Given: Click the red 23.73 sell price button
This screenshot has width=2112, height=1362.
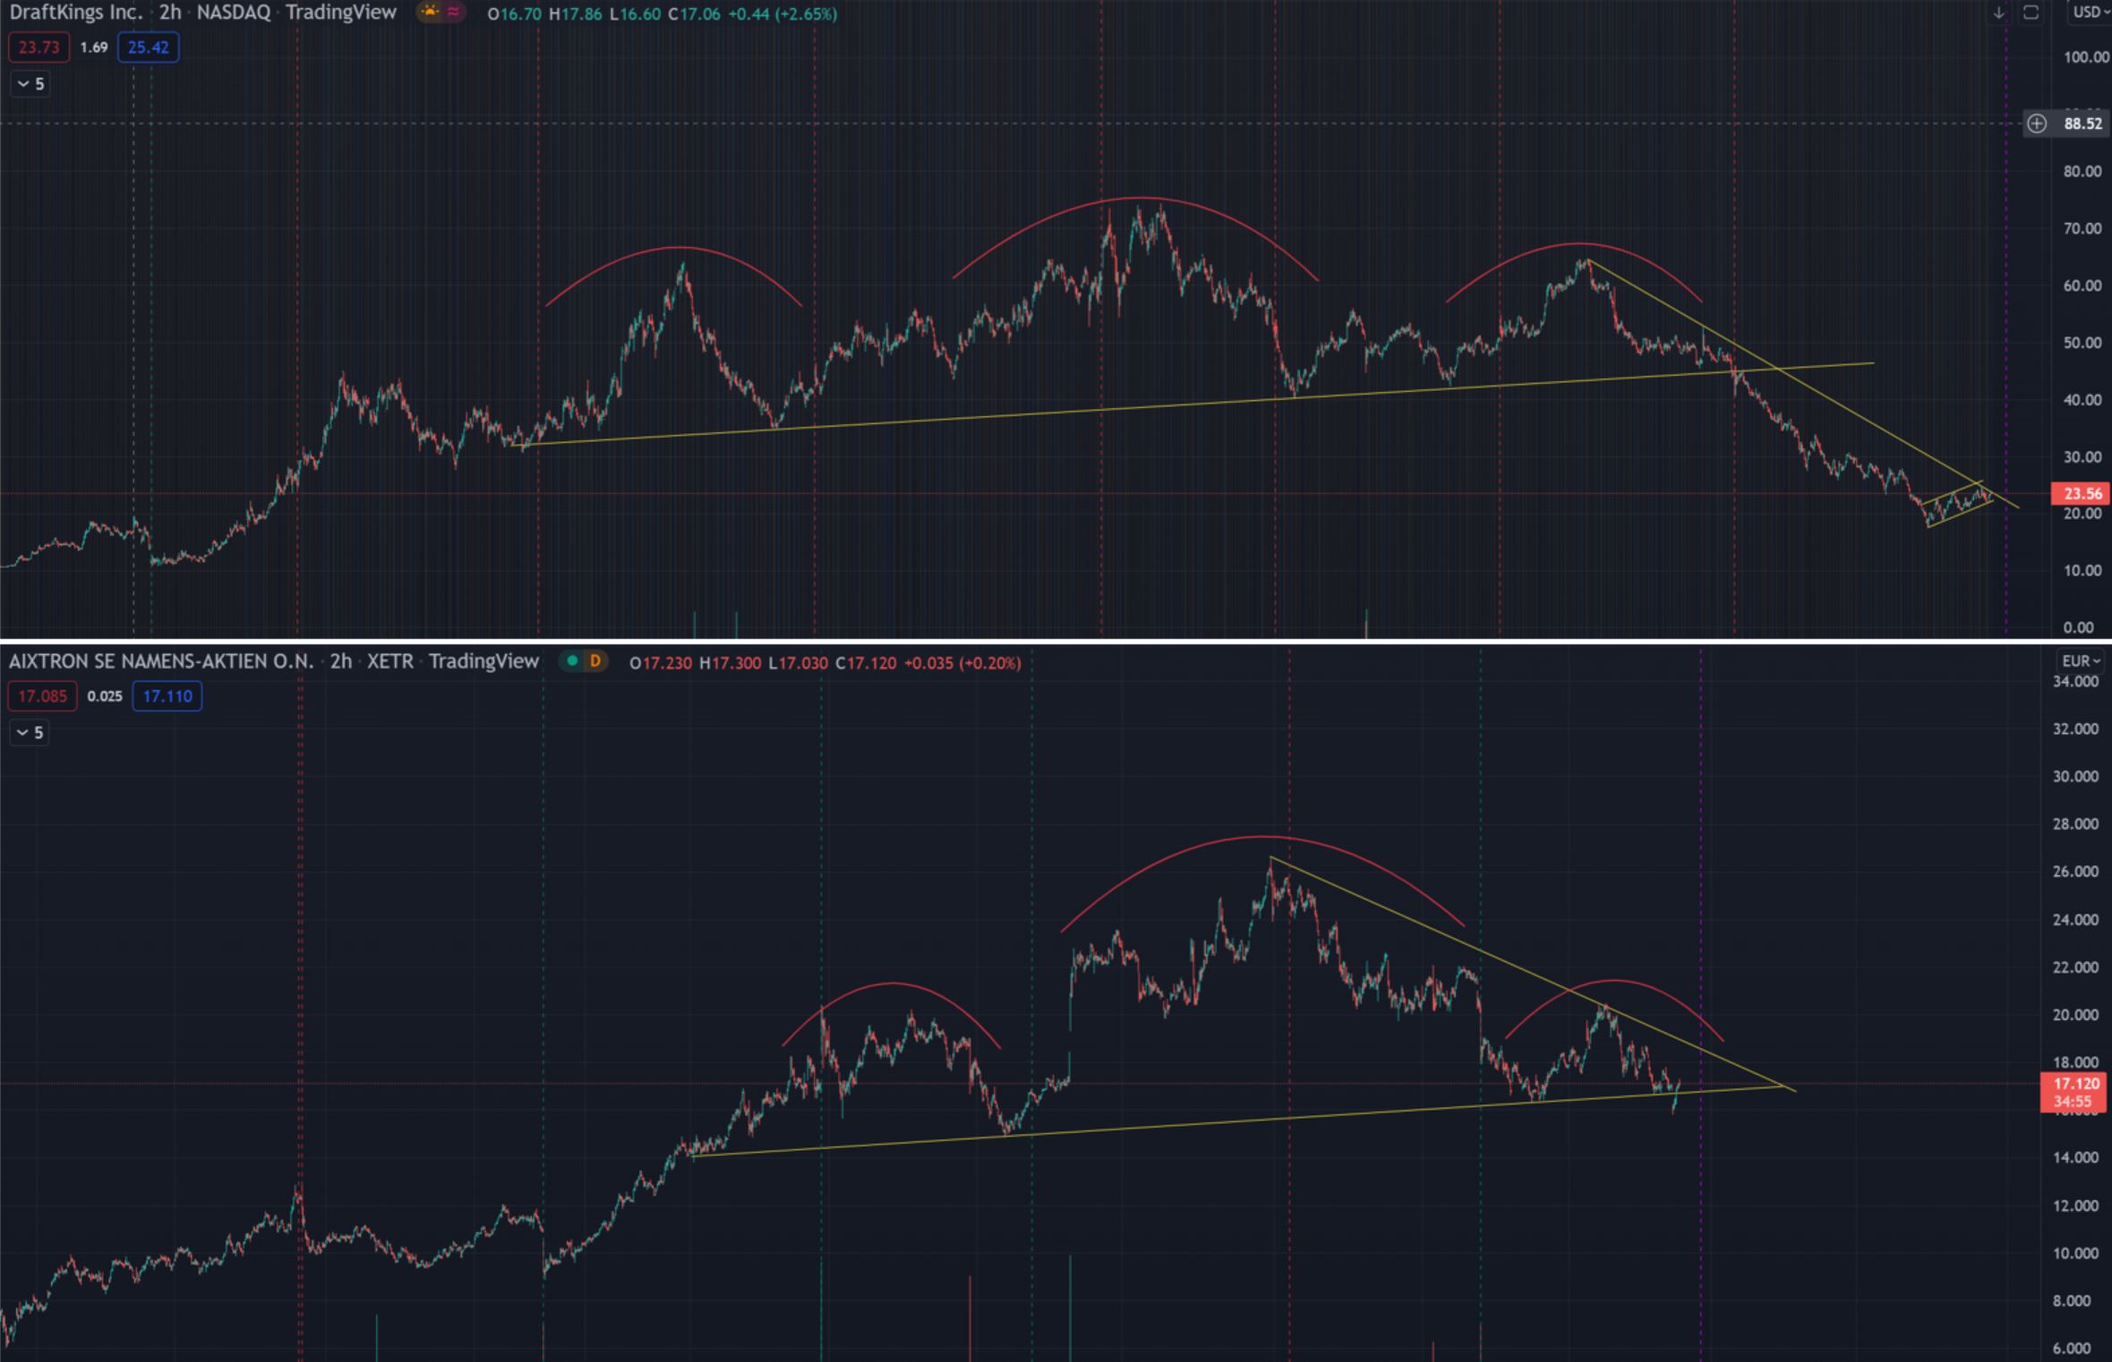Looking at the screenshot, I should [38, 47].
